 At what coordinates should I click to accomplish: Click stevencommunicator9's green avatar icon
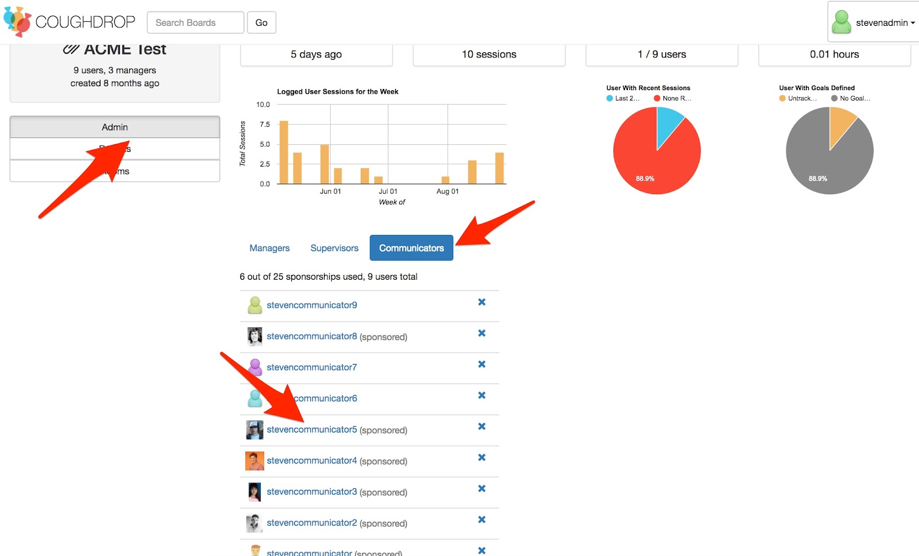pyautogui.click(x=255, y=306)
